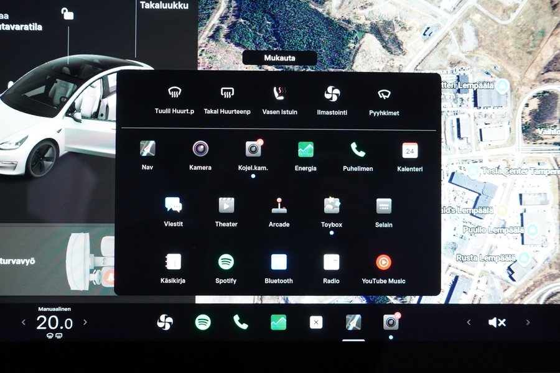Open the Viestit messages app
560x373 pixels.
click(173, 205)
